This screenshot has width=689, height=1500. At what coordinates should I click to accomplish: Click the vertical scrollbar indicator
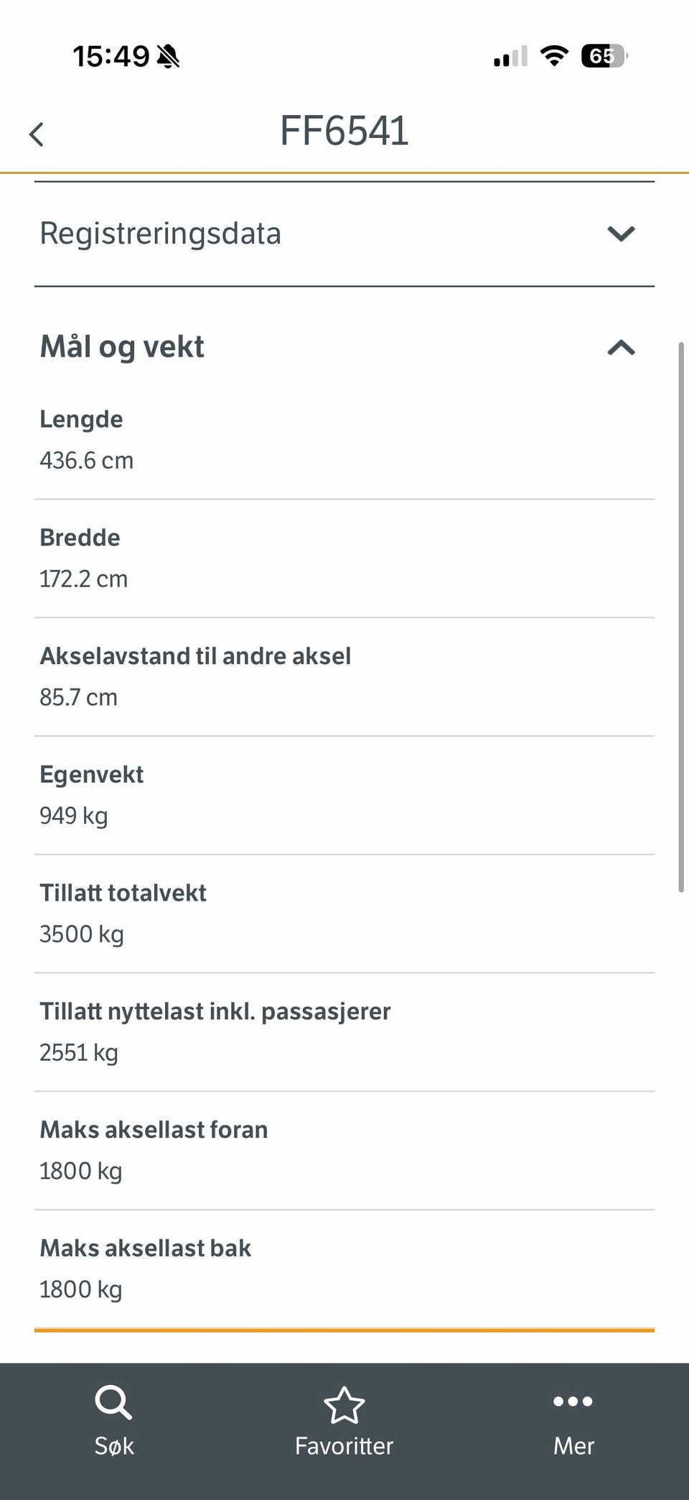[x=681, y=618]
